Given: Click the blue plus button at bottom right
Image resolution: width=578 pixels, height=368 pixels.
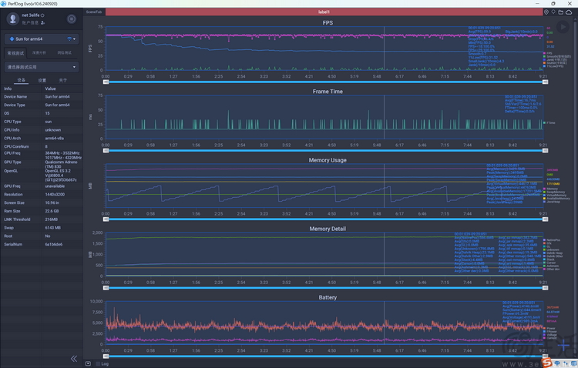Looking at the screenshot, I should (x=563, y=345).
